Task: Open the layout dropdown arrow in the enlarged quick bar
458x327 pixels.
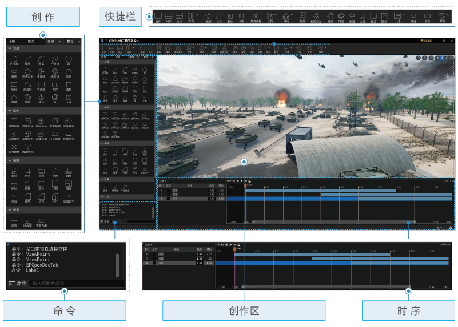Action: tap(197, 15)
